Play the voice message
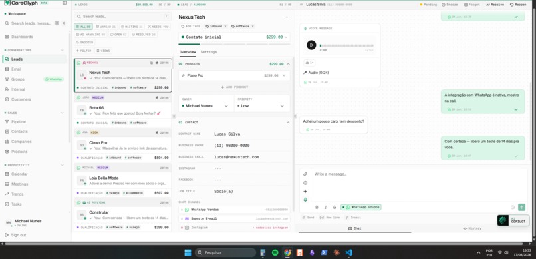 [x=311, y=45]
